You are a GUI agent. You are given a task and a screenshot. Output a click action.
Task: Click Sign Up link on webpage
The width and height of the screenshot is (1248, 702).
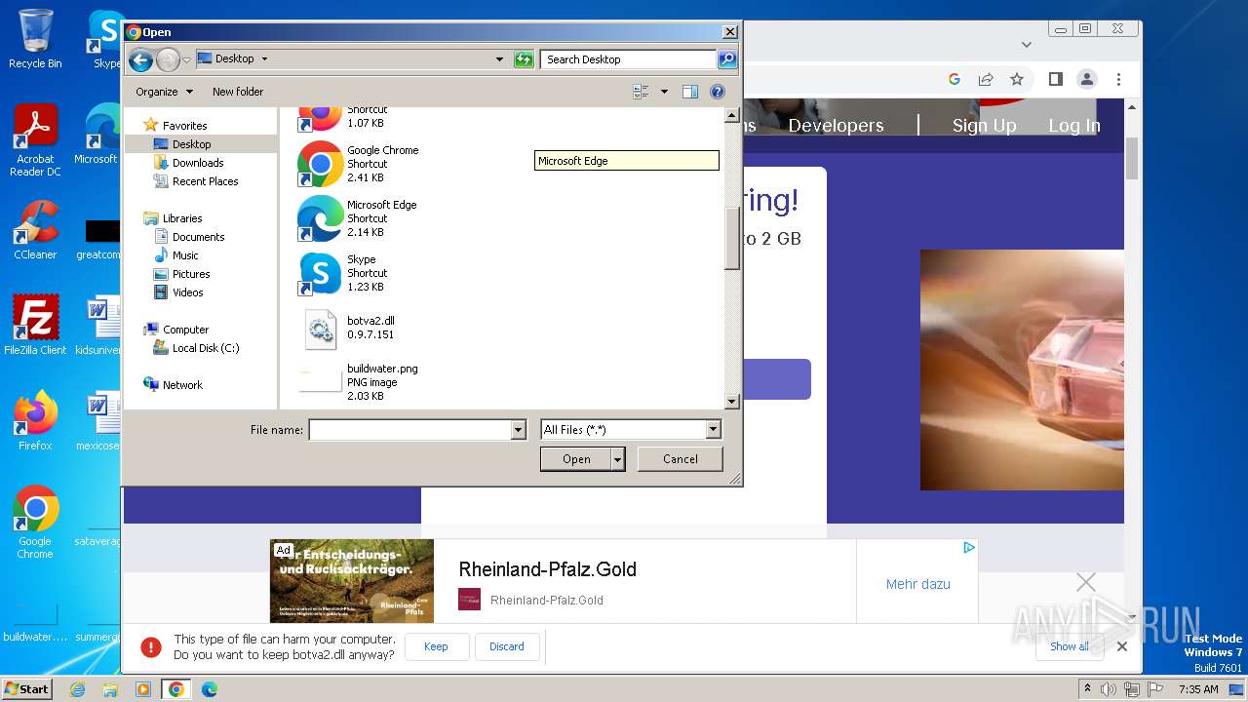[x=984, y=126]
